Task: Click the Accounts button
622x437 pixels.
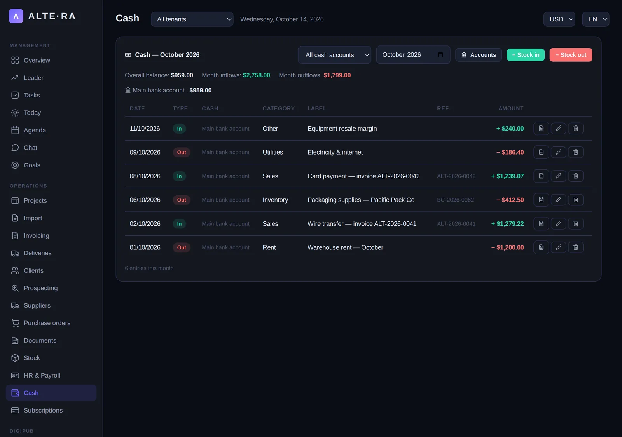Action: tap(479, 55)
